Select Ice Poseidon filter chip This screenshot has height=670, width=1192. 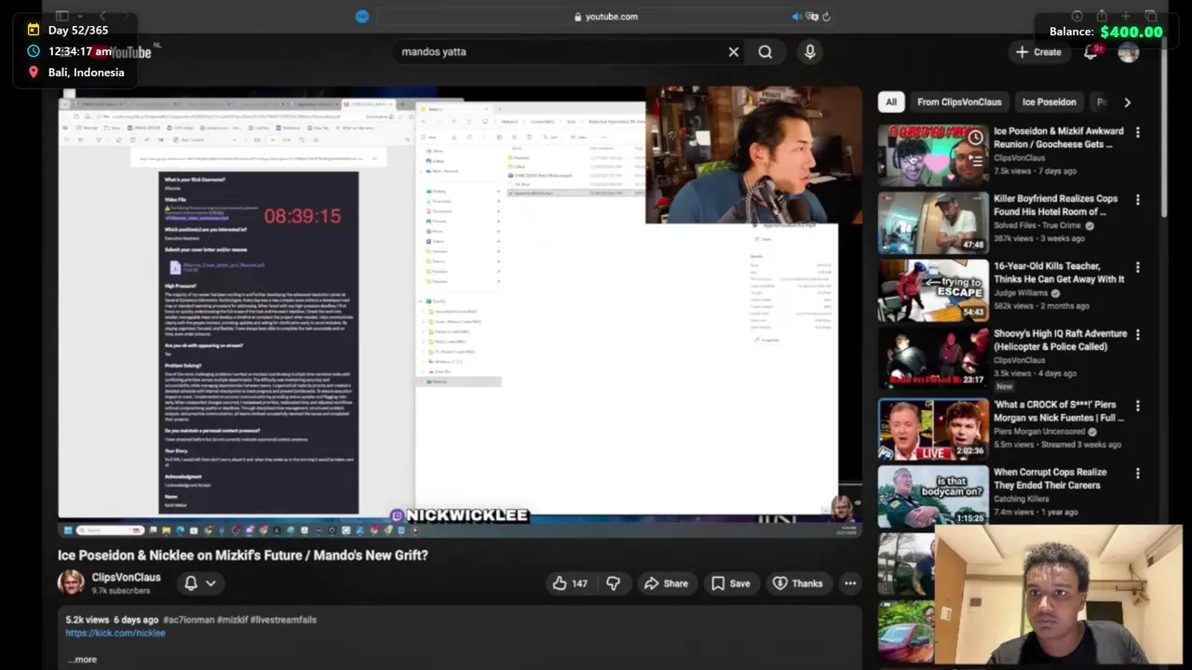pos(1049,102)
